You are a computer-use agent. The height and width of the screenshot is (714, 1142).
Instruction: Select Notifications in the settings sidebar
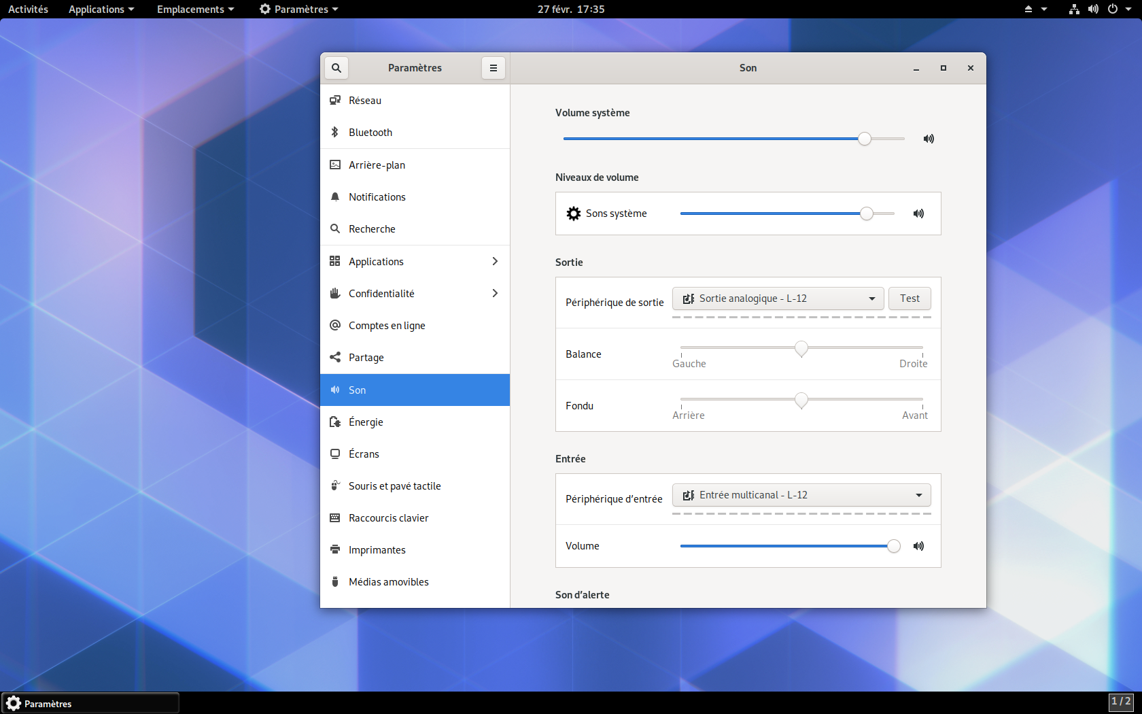coord(415,197)
